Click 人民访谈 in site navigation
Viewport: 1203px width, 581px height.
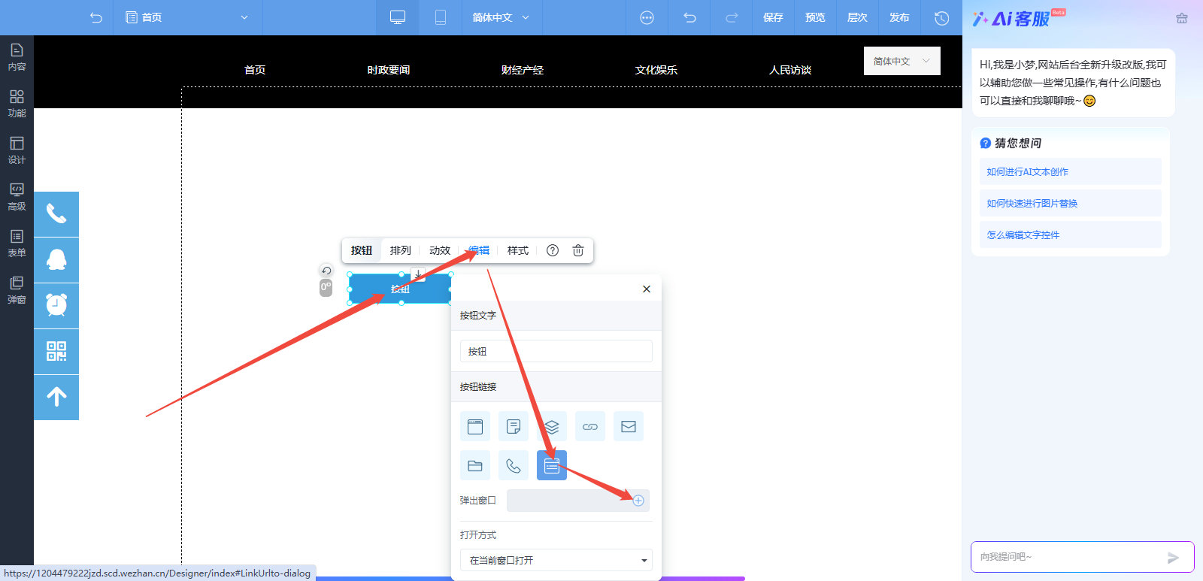coord(790,70)
